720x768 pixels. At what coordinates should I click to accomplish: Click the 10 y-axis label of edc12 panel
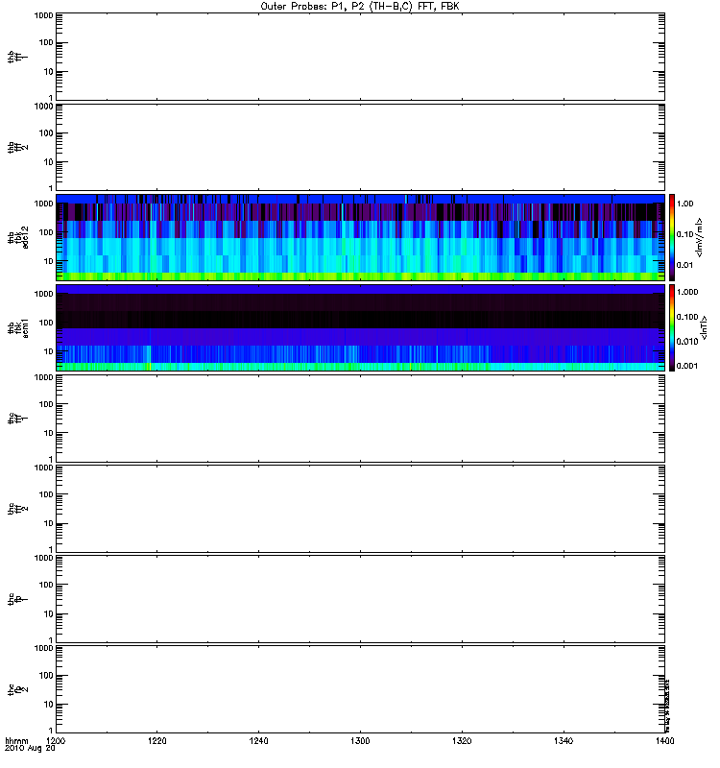48,261
